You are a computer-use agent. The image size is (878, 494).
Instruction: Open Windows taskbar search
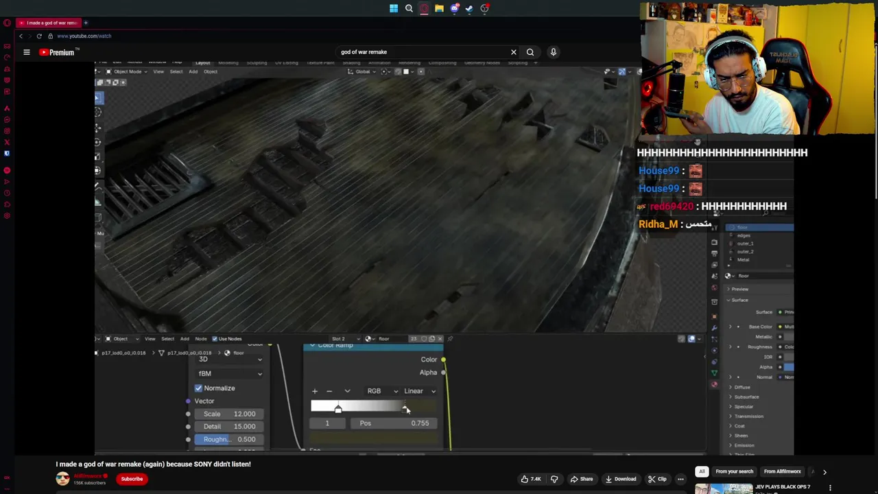pyautogui.click(x=409, y=8)
